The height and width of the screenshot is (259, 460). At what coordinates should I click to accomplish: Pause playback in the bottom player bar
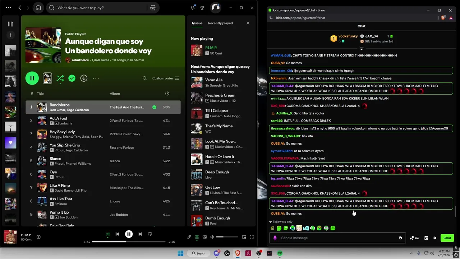(129, 234)
